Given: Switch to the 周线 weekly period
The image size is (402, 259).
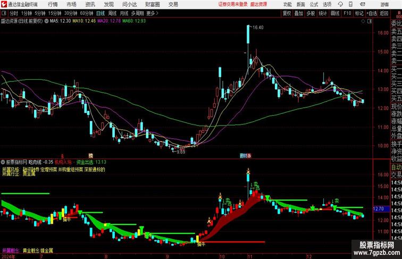Looking at the screenshot, I should [112, 13].
